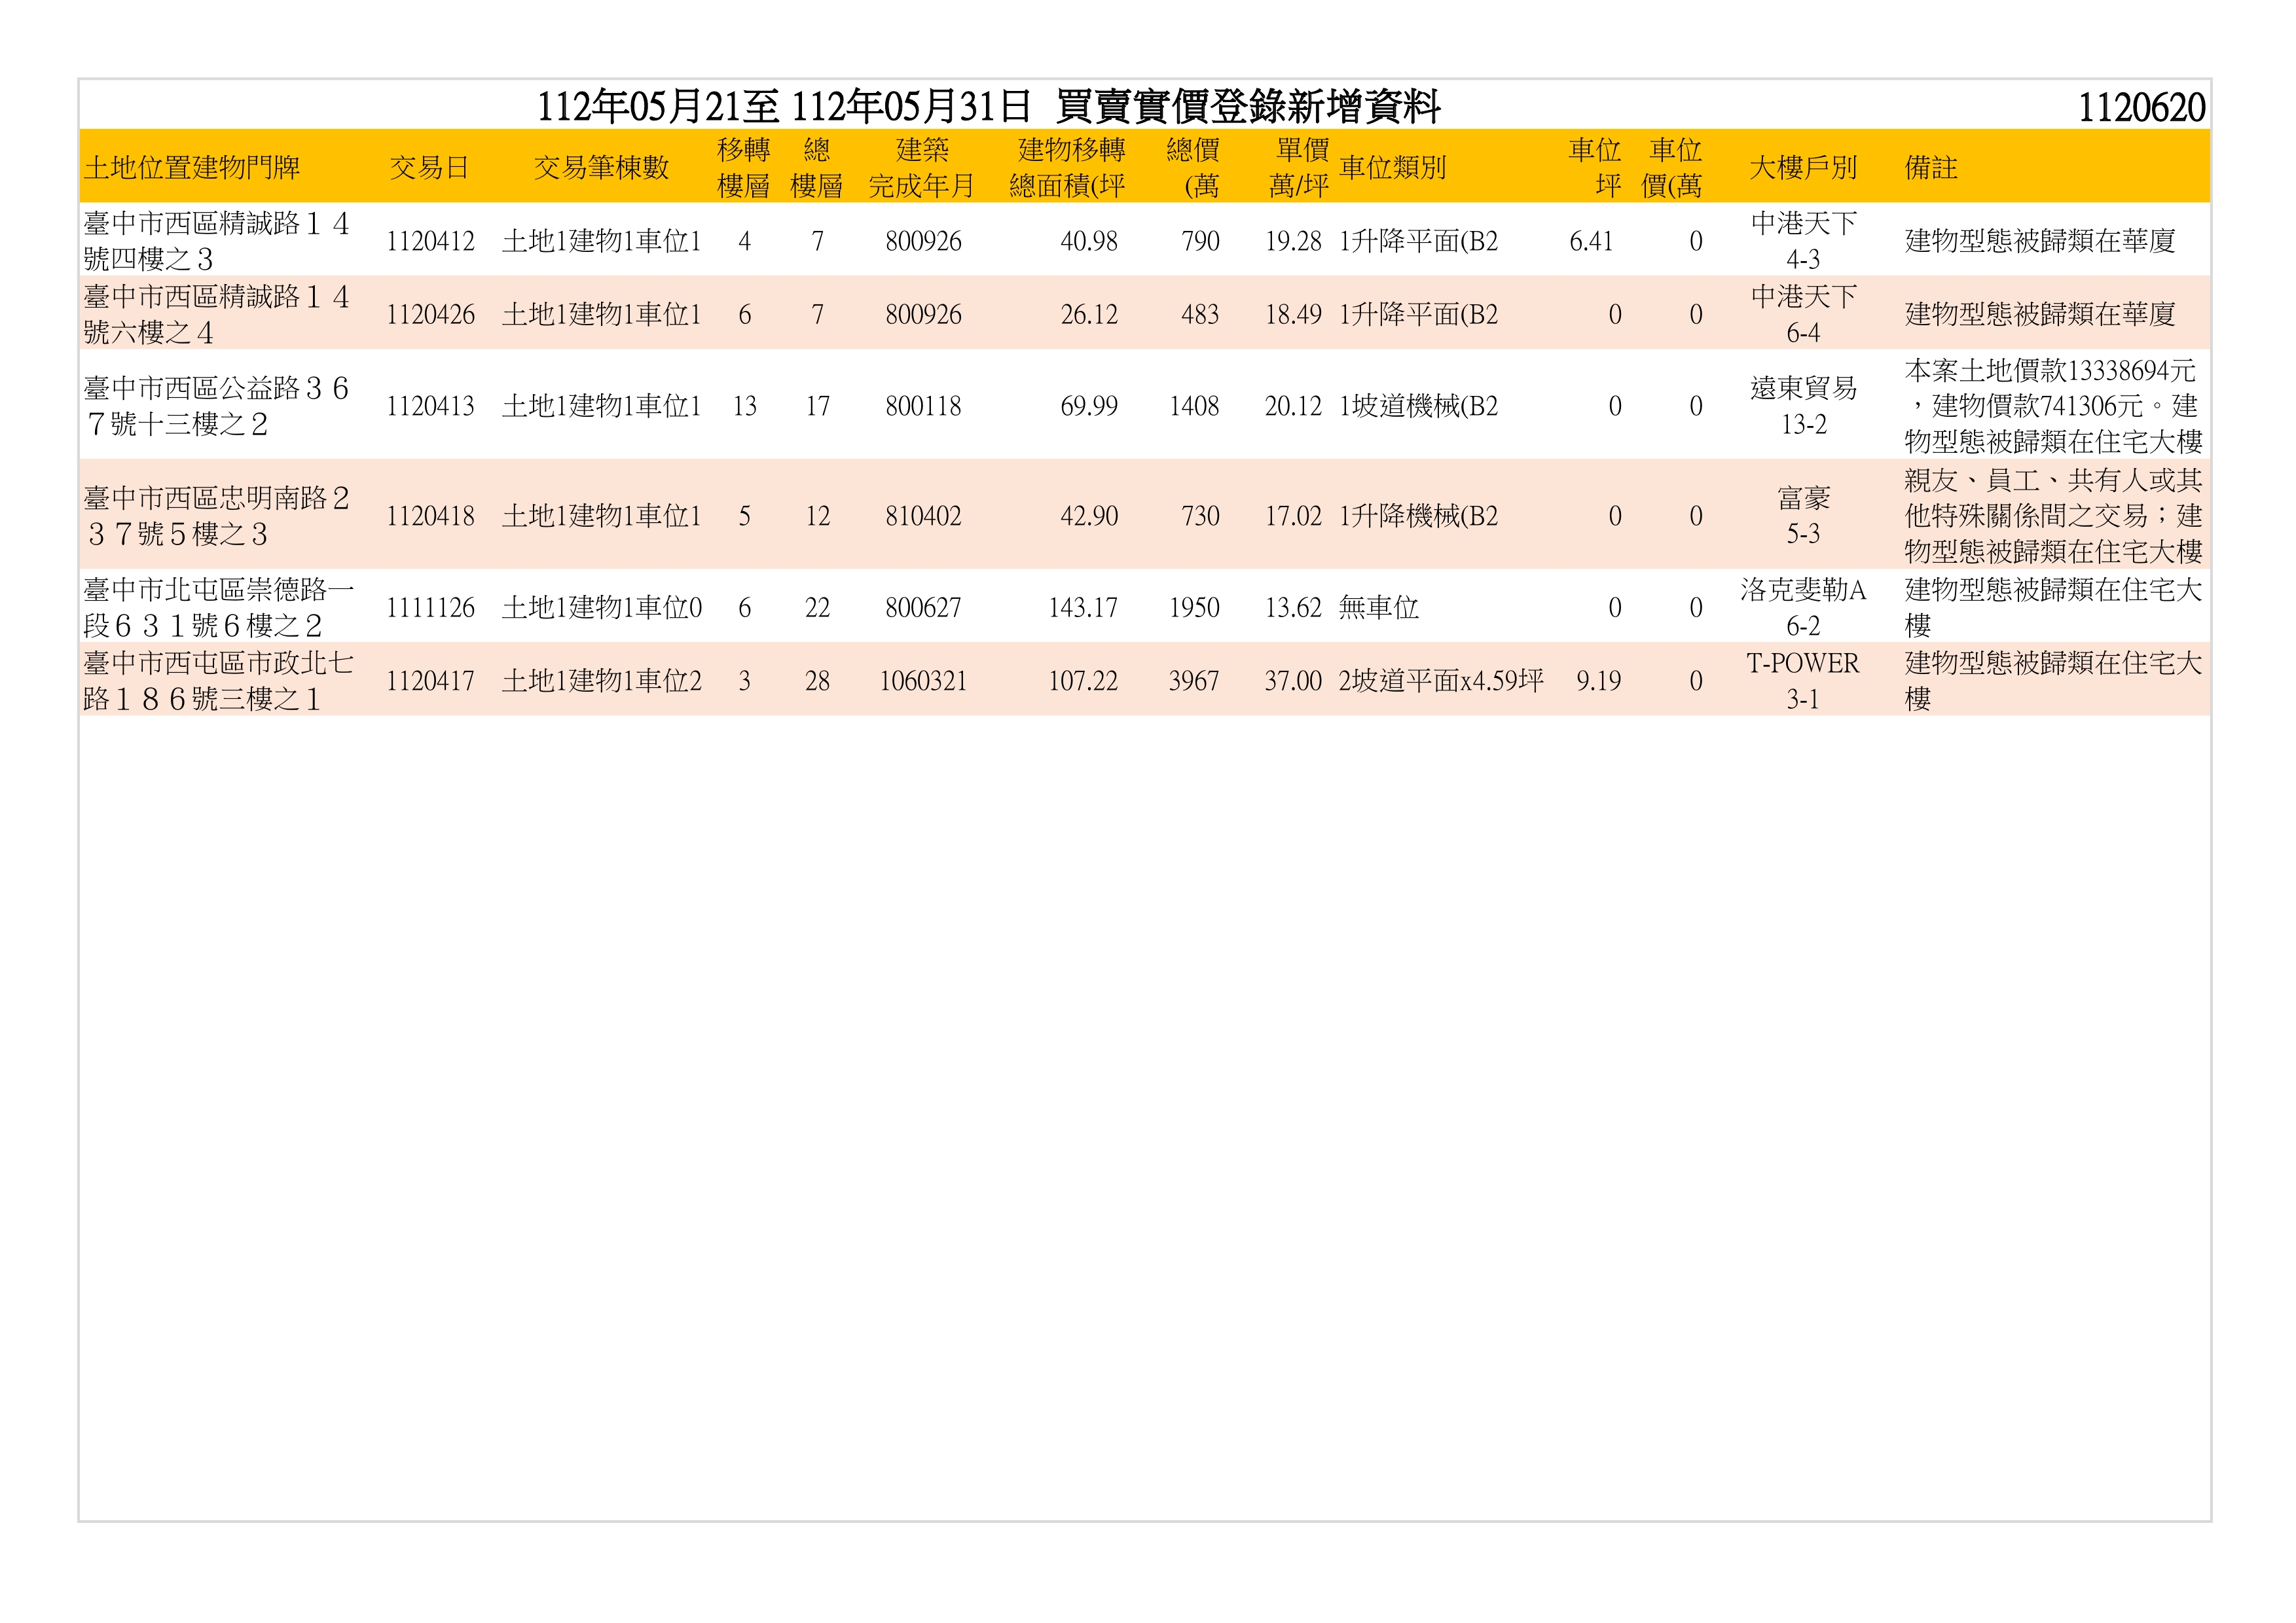
Task: Click unit price 37.00
Action: (1293, 681)
